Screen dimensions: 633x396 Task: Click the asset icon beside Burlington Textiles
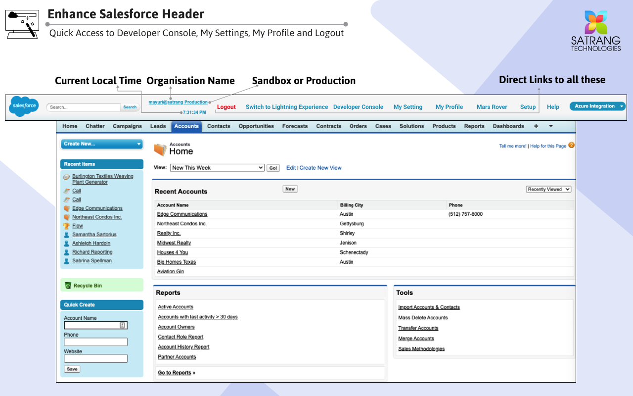pos(66,177)
